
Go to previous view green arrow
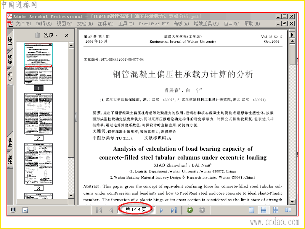pyautogui.click(x=190, y=210)
